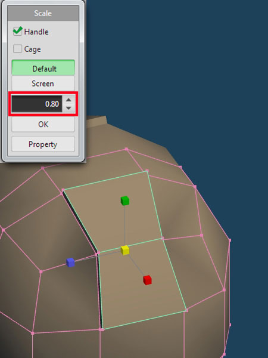The height and width of the screenshot is (358, 268).
Task: Decrease scale value with down arrow
Action: coord(68,108)
